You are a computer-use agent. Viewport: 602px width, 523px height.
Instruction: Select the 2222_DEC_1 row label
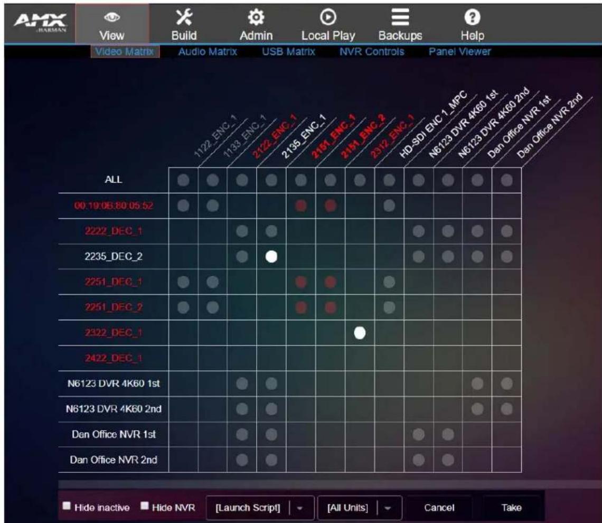(x=114, y=231)
